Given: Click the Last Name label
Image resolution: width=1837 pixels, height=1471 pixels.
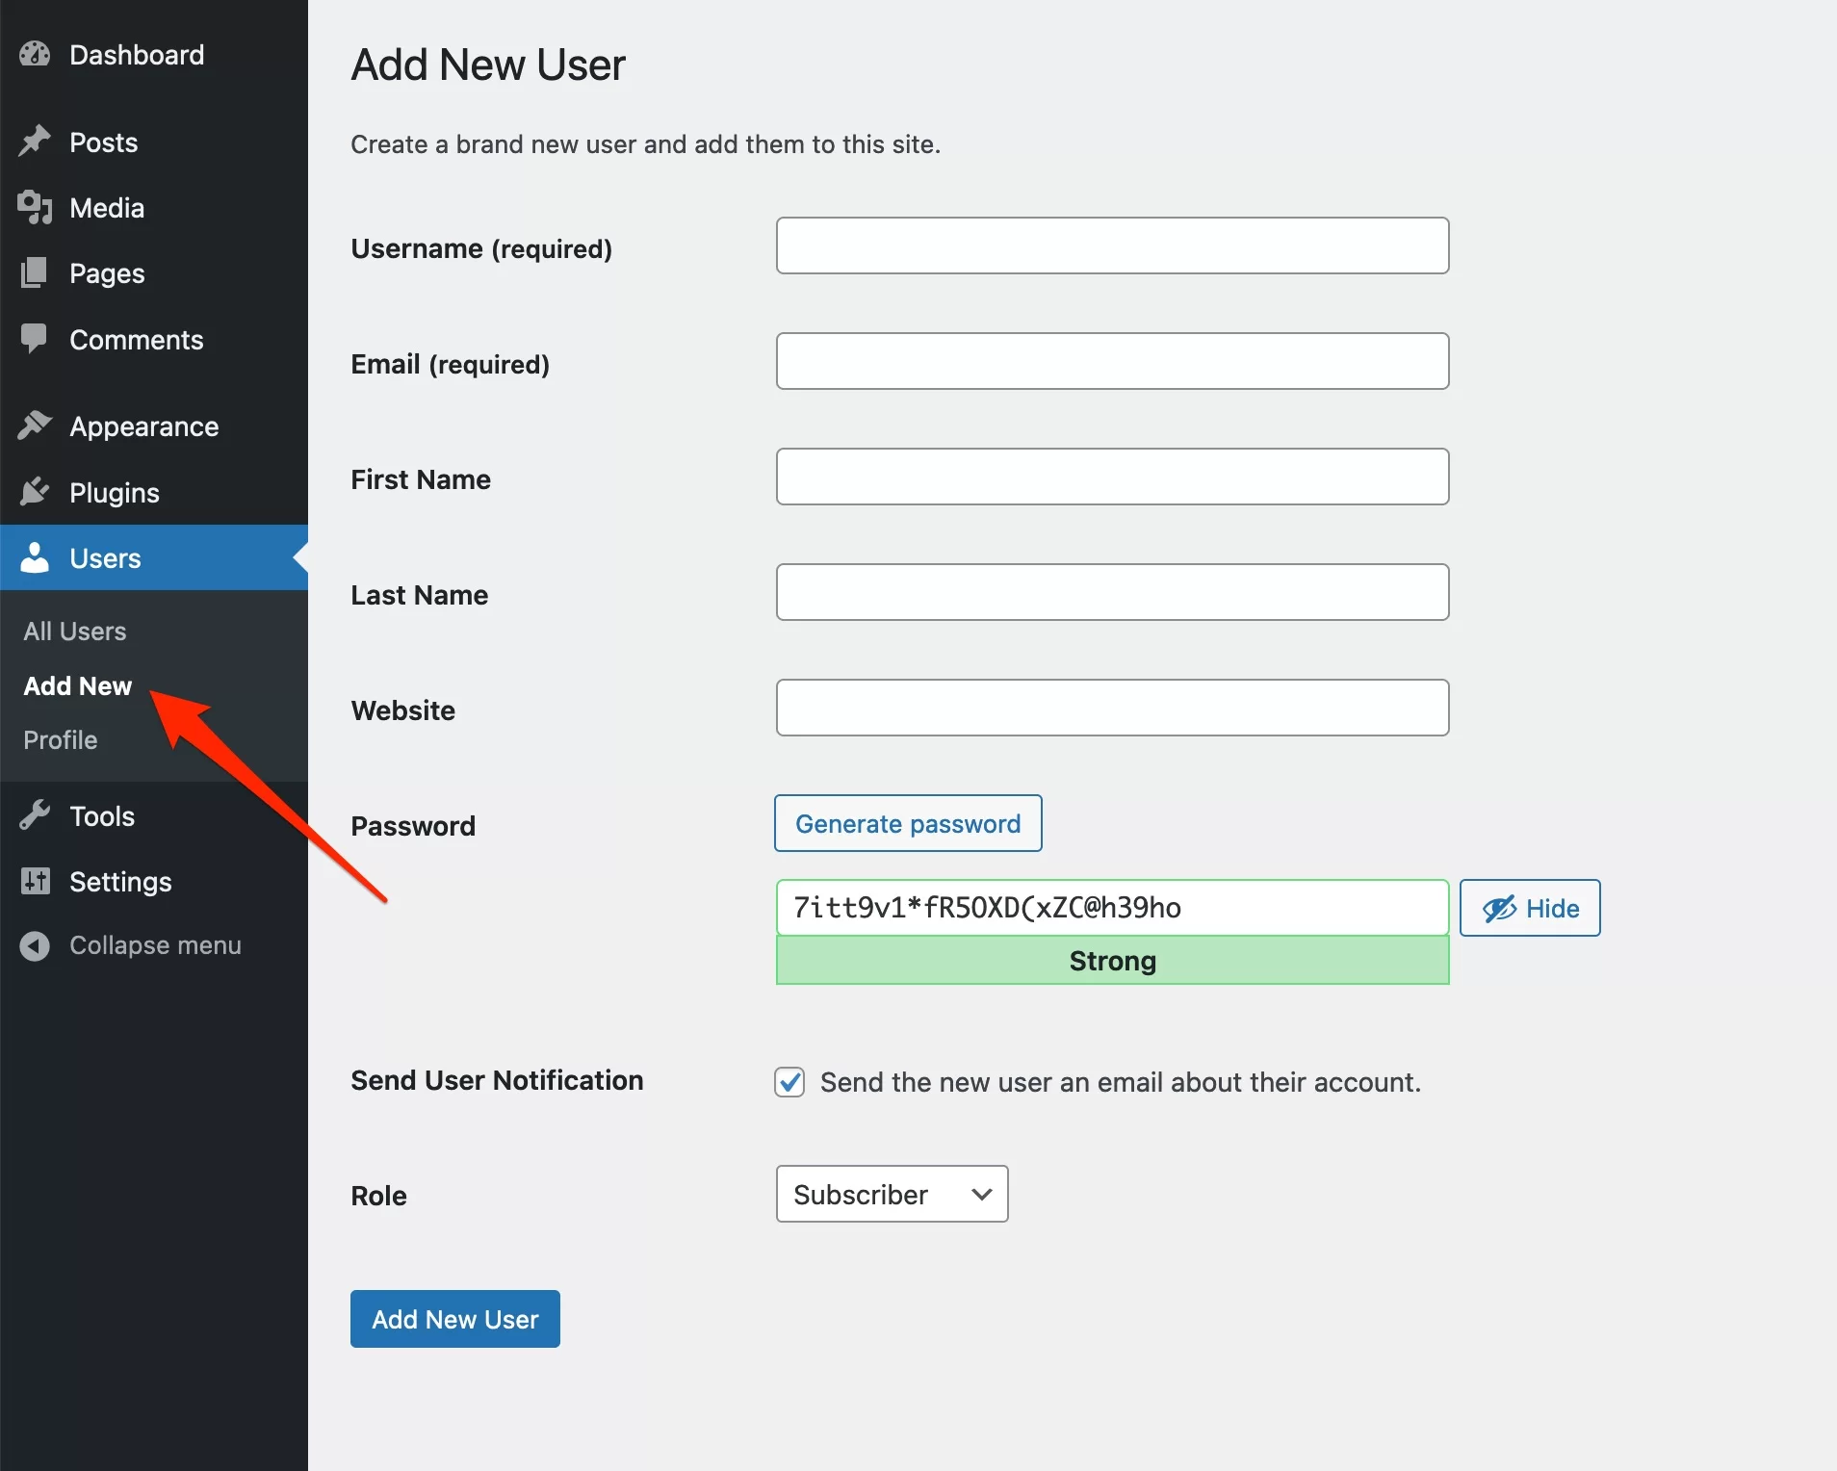Looking at the screenshot, I should click(419, 595).
